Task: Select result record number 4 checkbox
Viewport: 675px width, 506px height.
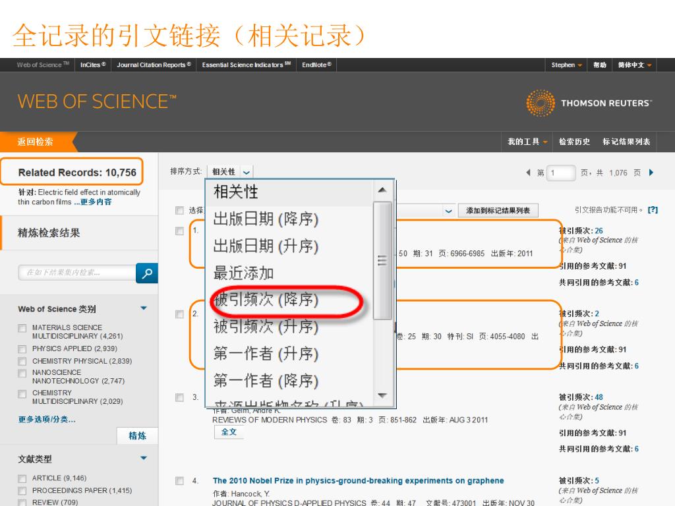Action: 179,480
